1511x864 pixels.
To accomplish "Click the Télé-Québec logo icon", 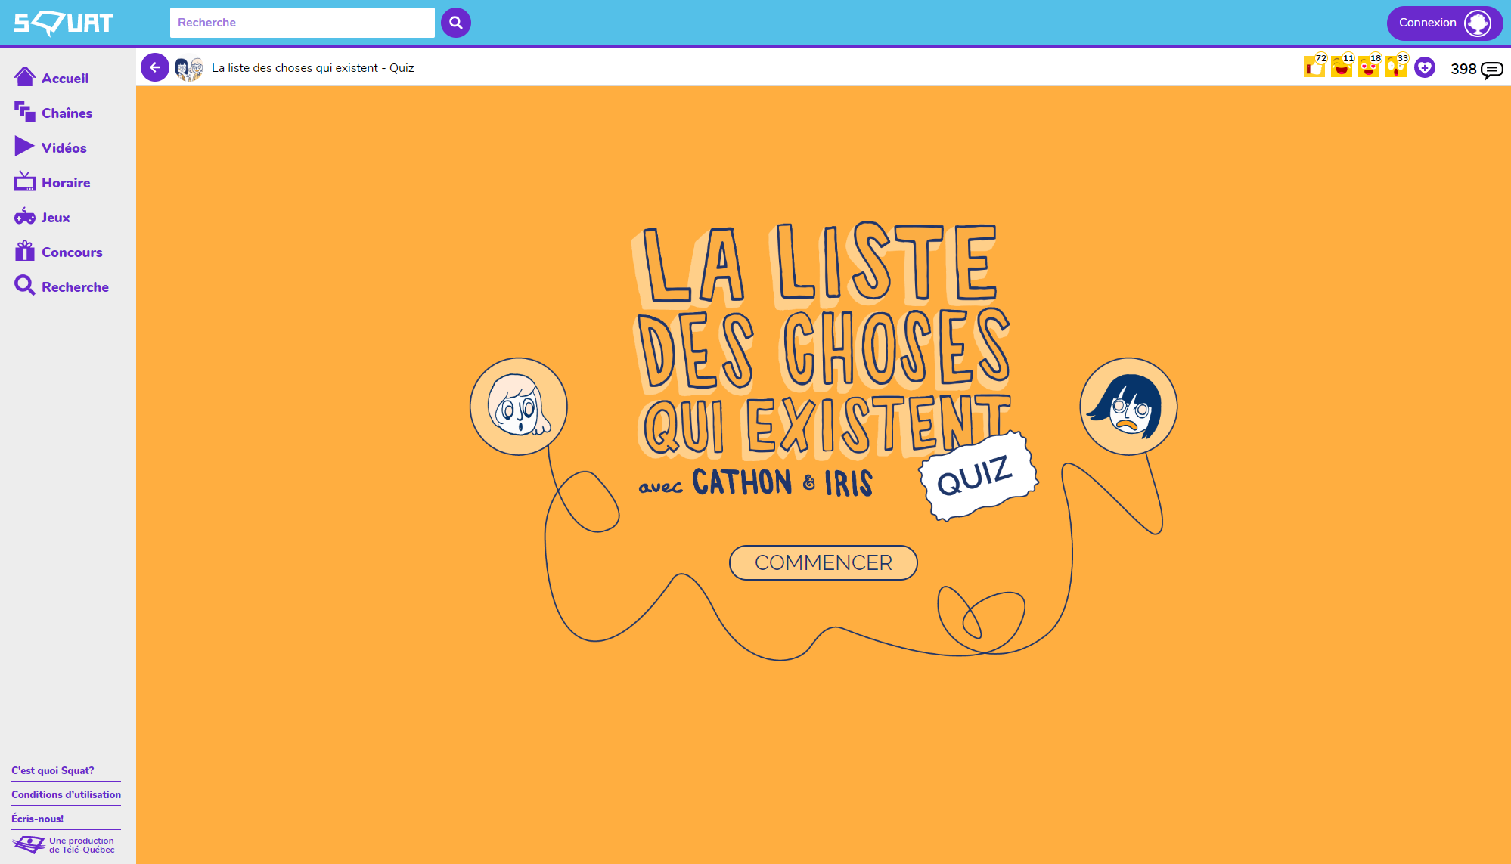I will point(29,844).
